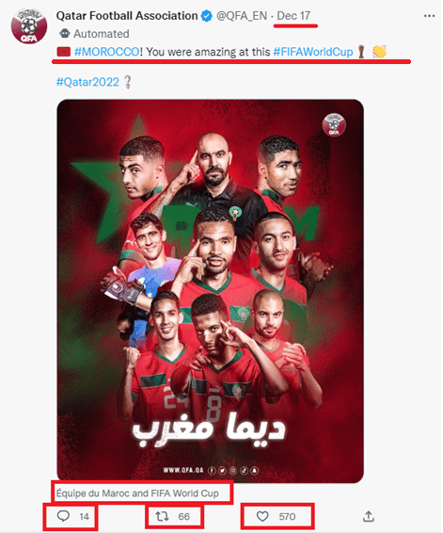The height and width of the screenshot is (533, 443).
Task: Open the Morocco team poster image
Action: pyautogui.click(x=210, y=291)
